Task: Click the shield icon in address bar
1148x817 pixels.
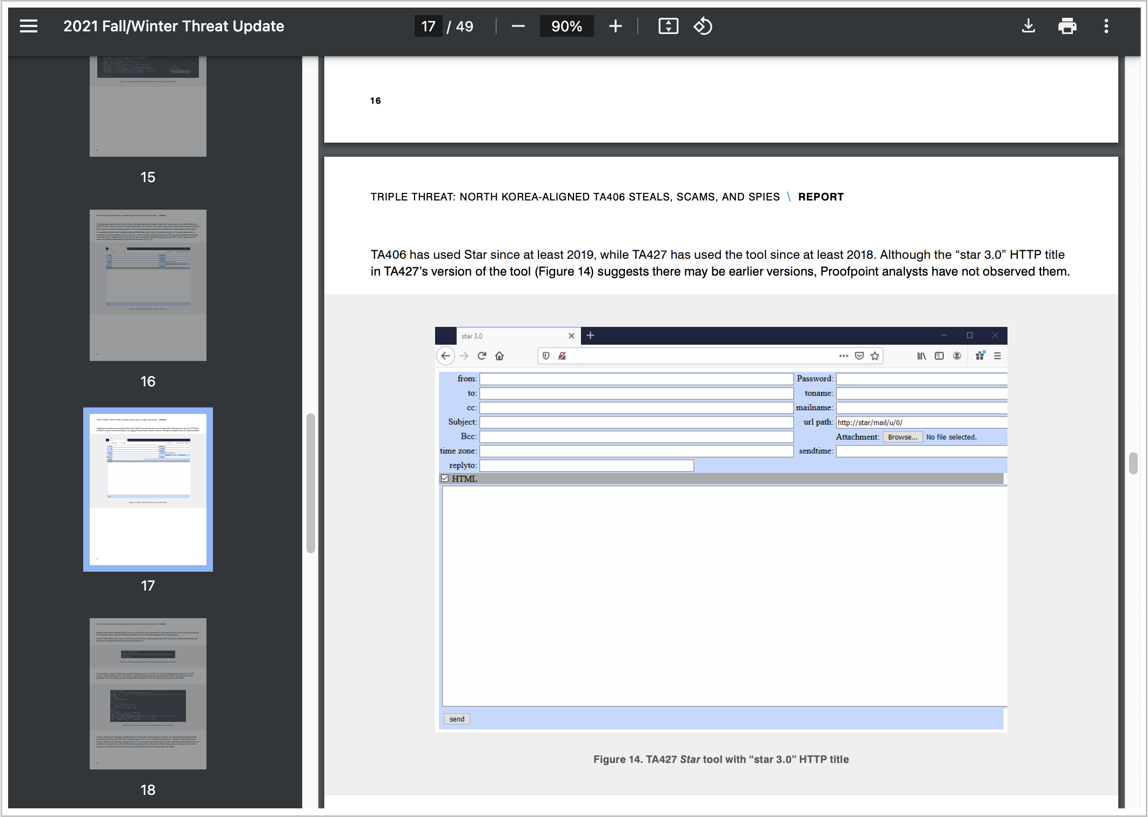Action: point(546,356)
